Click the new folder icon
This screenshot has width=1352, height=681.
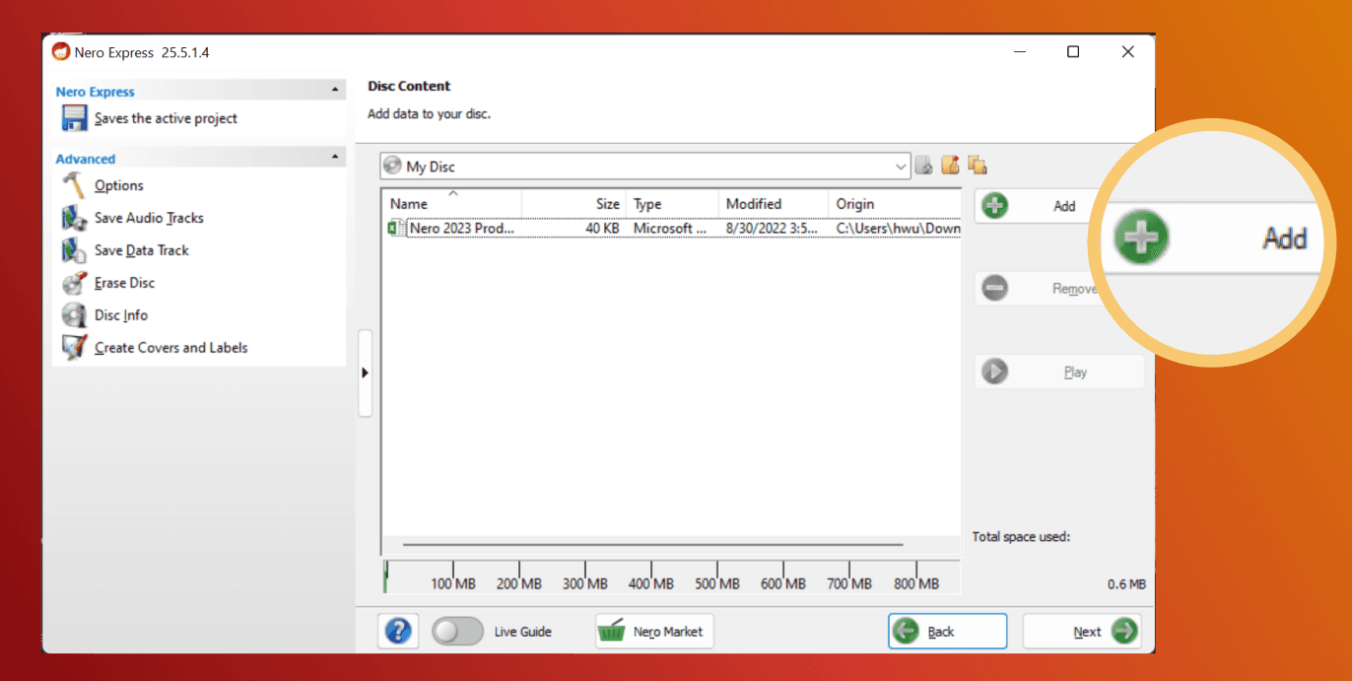coord(950,166)
